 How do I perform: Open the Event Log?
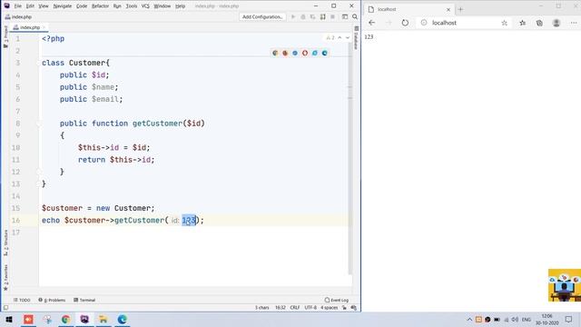(x=337, y=300)
